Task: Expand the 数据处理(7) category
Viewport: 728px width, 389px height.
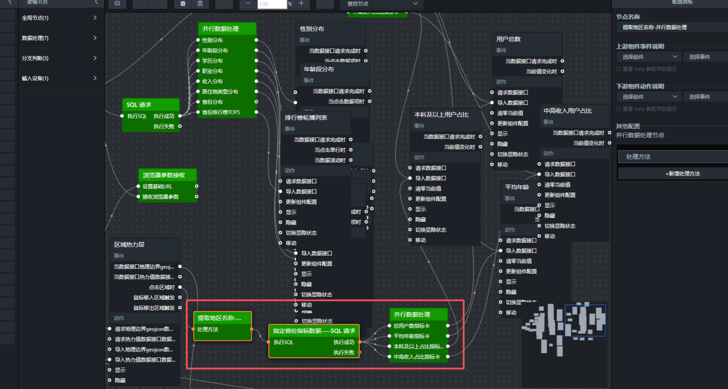Action: 61,38
